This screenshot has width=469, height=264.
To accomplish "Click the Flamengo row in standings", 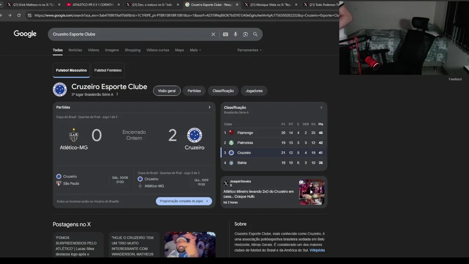I will click(x=274, y=133).
